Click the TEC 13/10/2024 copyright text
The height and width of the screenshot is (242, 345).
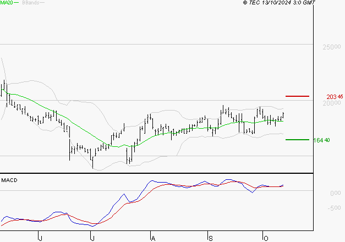(279, 3)
